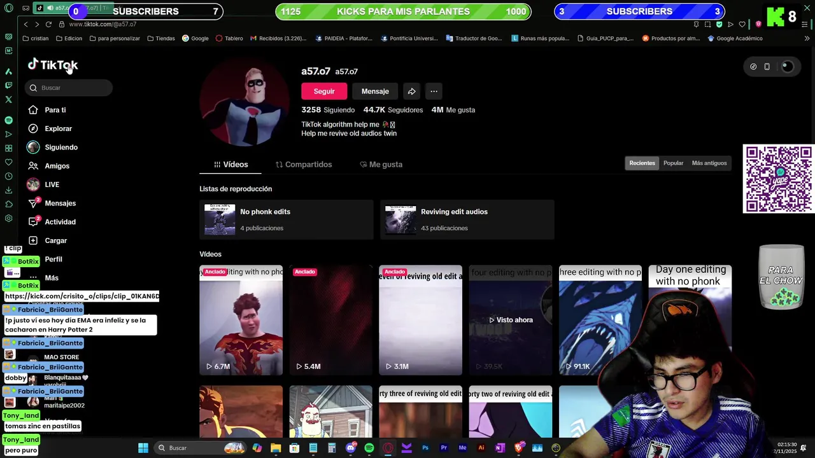Open the Tablero bookmark
Viewport: 815px width, 458px height.
(229, 38)
